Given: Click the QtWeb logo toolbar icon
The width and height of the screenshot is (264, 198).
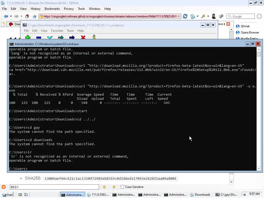Looking at the screenshot, I should click(x=193, y=16).
